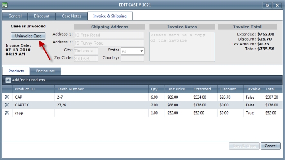Select the Products sub-tab
The width and height of the screenshot is (285, 160).
click(16, 71)
